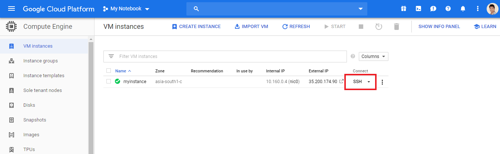Click the Recommendation column header
Image resolution: width=500 pixels, height=154 pixels.
pyautogui.click(x=207, y=71)
